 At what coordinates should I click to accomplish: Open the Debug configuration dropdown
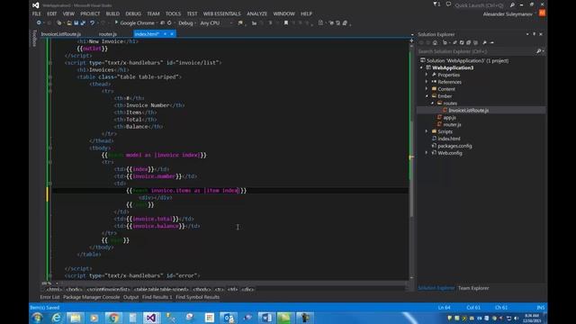(x=187, y=22)
